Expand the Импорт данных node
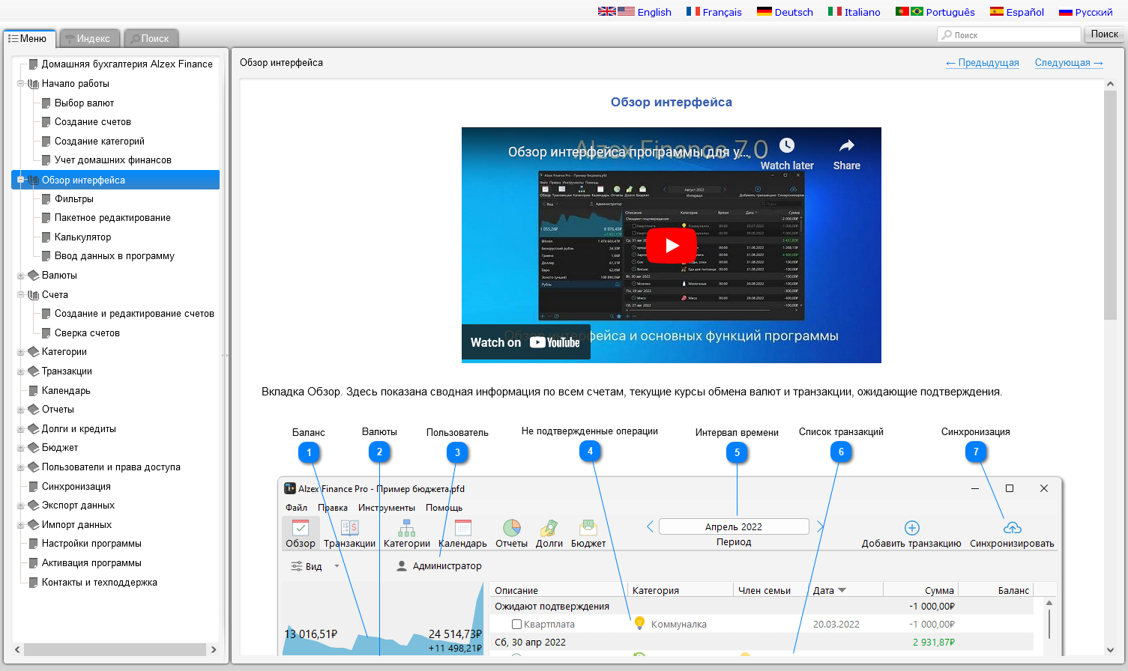Screen dimensions: 1128x671 21,525
